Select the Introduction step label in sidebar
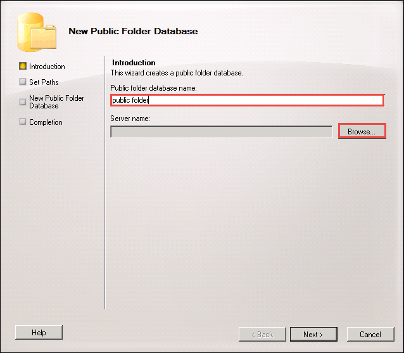The image size is (404, 353). pos(47,67)
